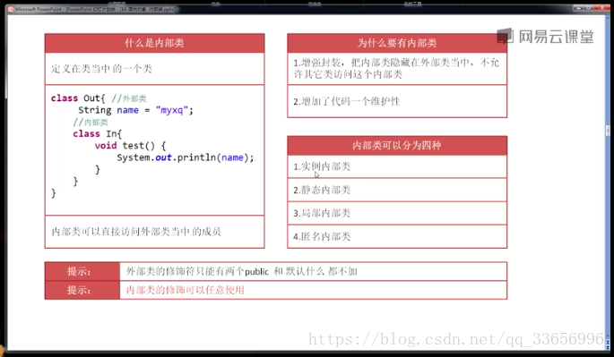Click the //外部类 comment in the code
The height and width of the screenshot is (357, 614).
click(x=129, y=98)
